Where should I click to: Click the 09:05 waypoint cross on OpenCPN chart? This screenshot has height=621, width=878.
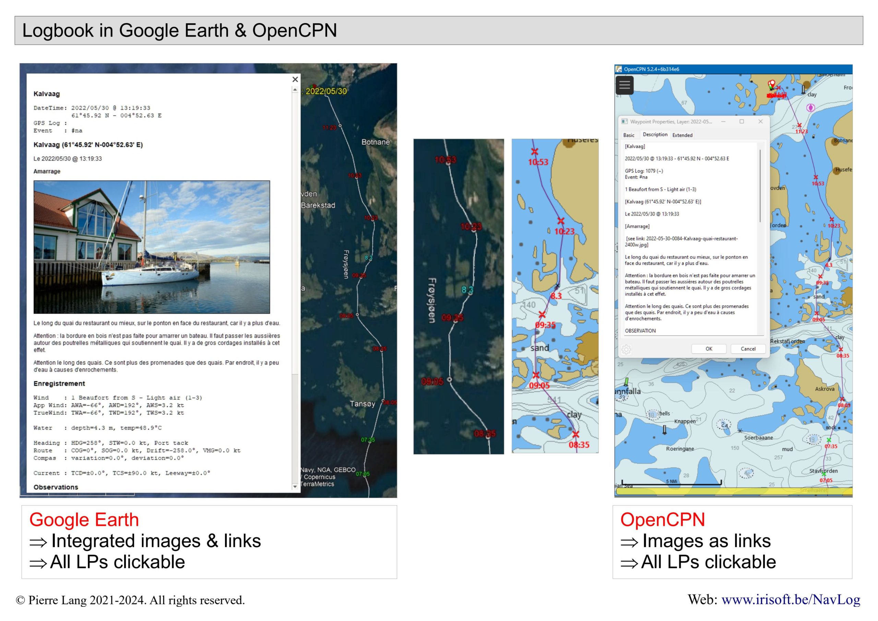point(816,313)
